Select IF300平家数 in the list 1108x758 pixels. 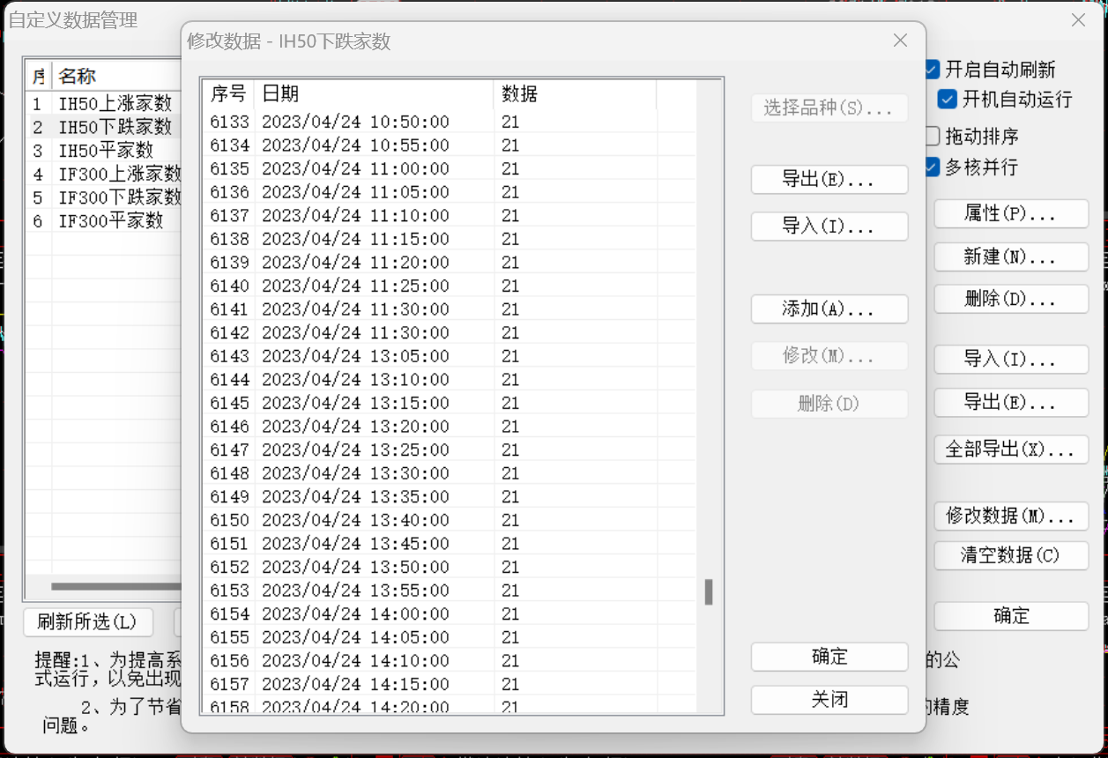(x=104, y=221)
